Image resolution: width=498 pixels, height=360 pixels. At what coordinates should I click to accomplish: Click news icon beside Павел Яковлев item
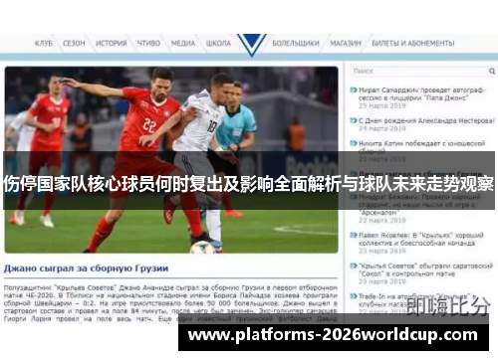pos(354,235)
